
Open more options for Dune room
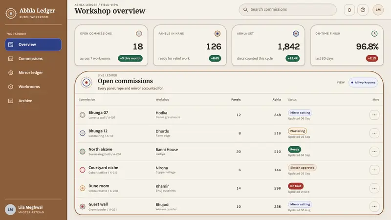[x=374, y=188]
